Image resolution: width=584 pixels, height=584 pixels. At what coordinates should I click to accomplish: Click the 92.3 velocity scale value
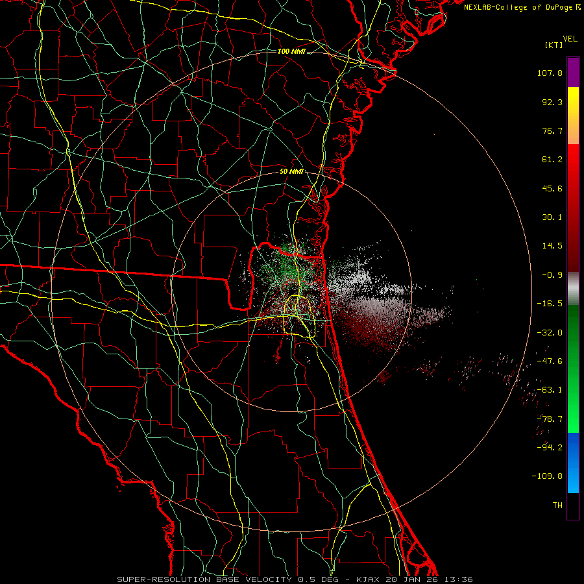(552, 102)
